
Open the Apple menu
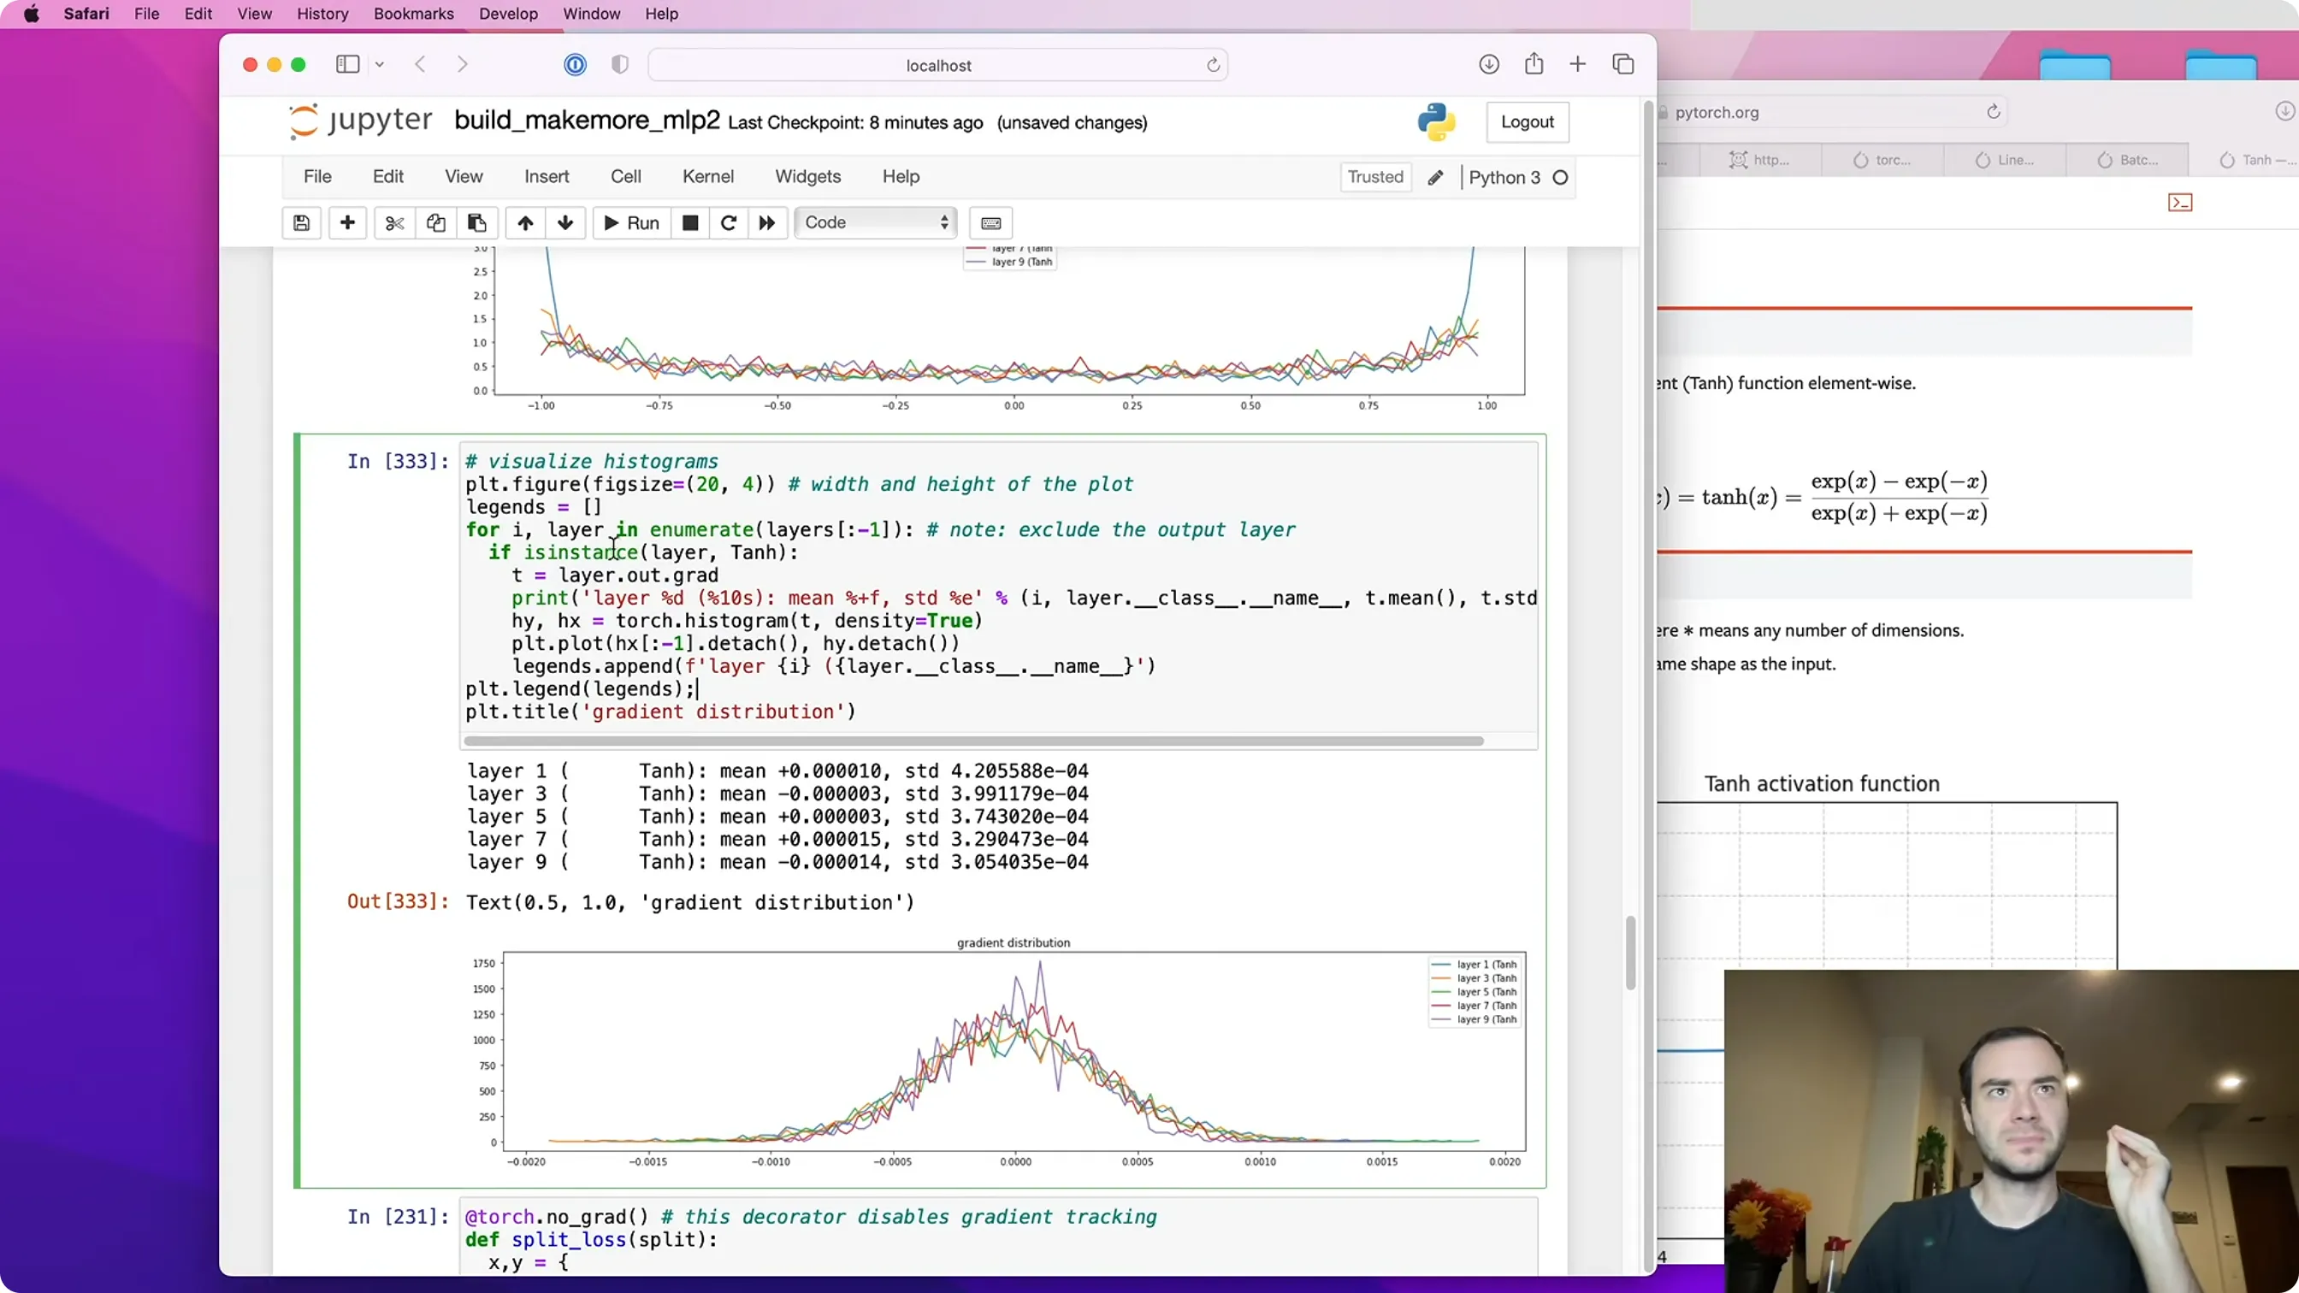point(32,14)
